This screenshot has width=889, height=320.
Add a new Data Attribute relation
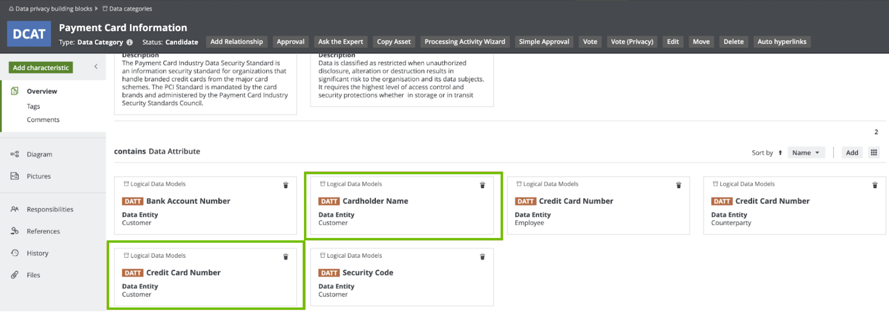click(x=852, y=153)
